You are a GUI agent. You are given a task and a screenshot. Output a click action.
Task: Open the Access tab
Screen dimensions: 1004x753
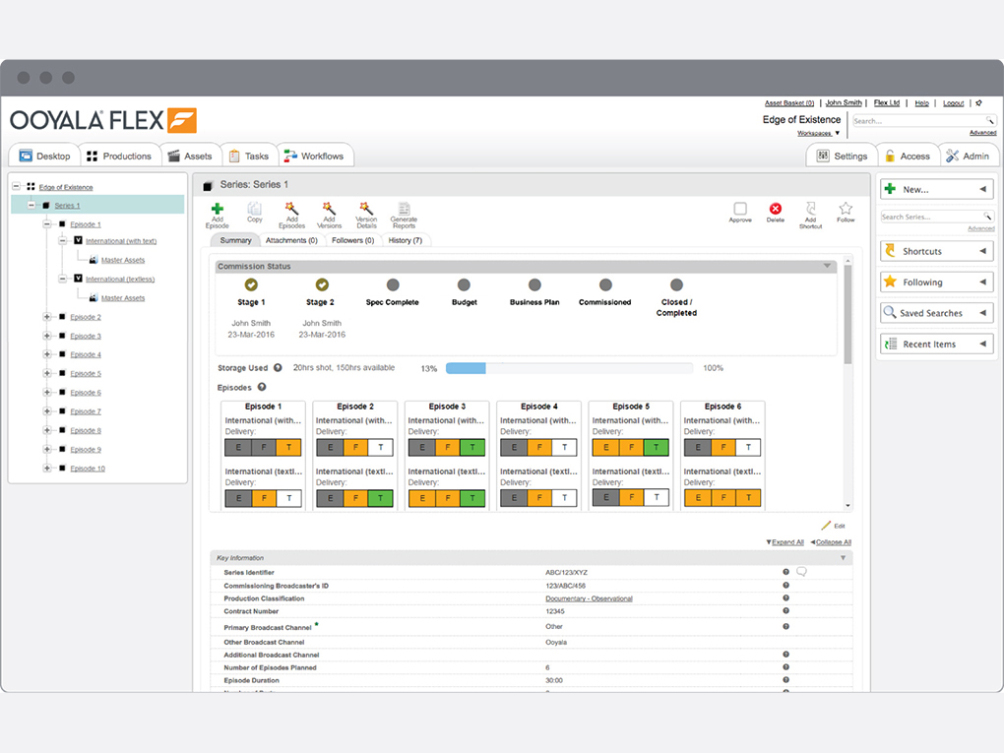(x=908, y=156)
